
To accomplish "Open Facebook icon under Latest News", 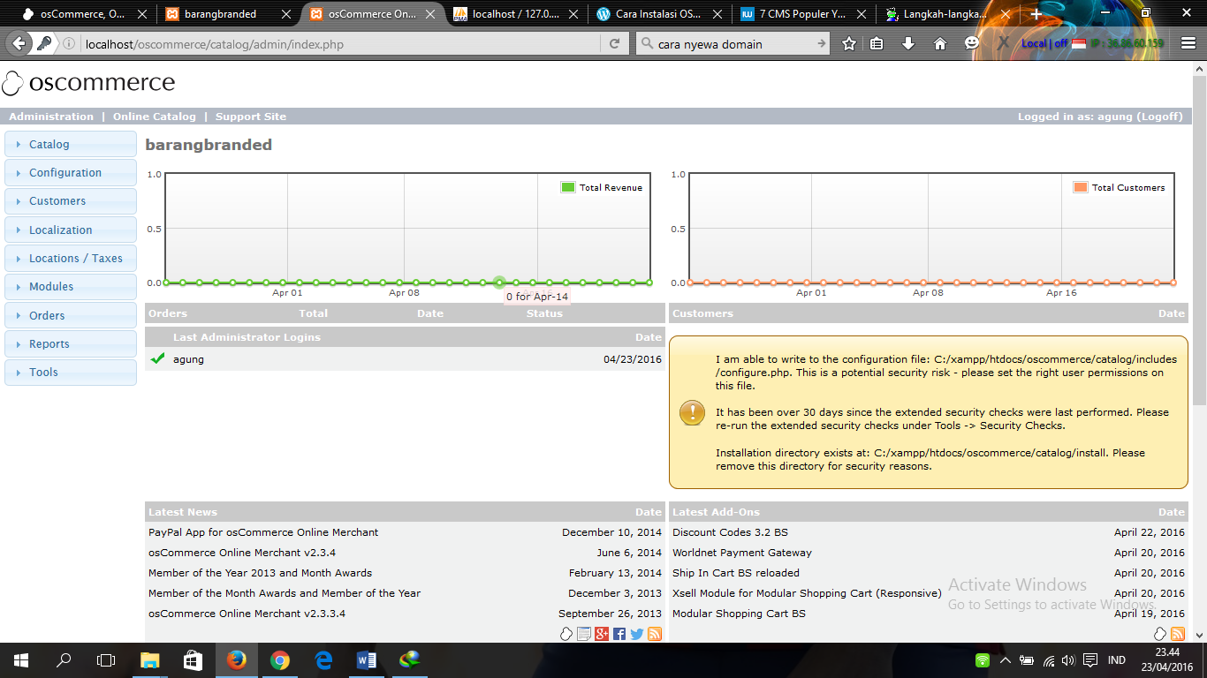I will [x=619, y=634].
